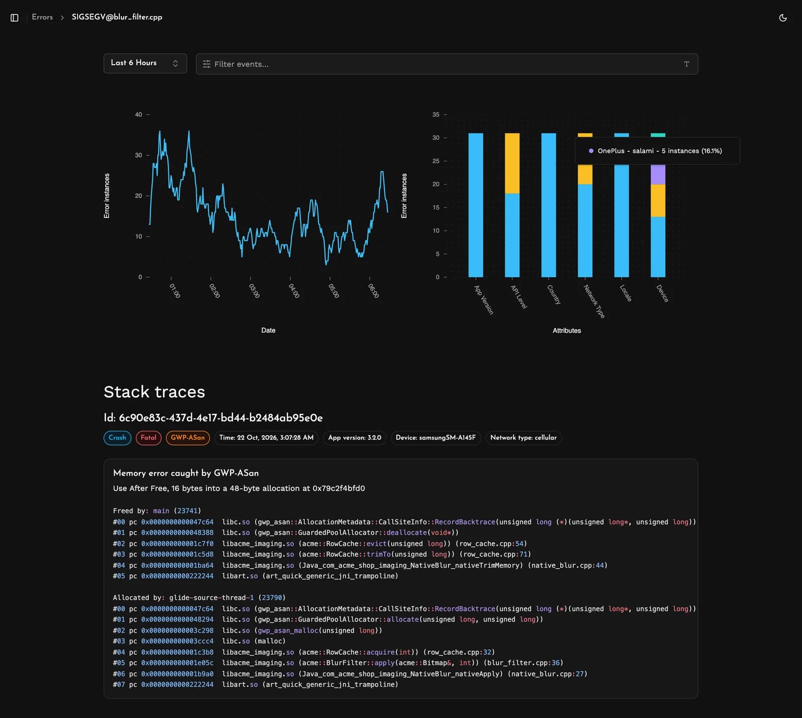802x718 pixels.
Task: Click the Network Type bar in chart
Action: click(585, 205)
